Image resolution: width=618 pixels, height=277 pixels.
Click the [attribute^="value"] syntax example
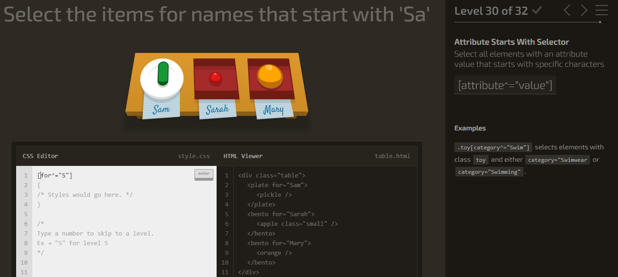click(505, 85)
